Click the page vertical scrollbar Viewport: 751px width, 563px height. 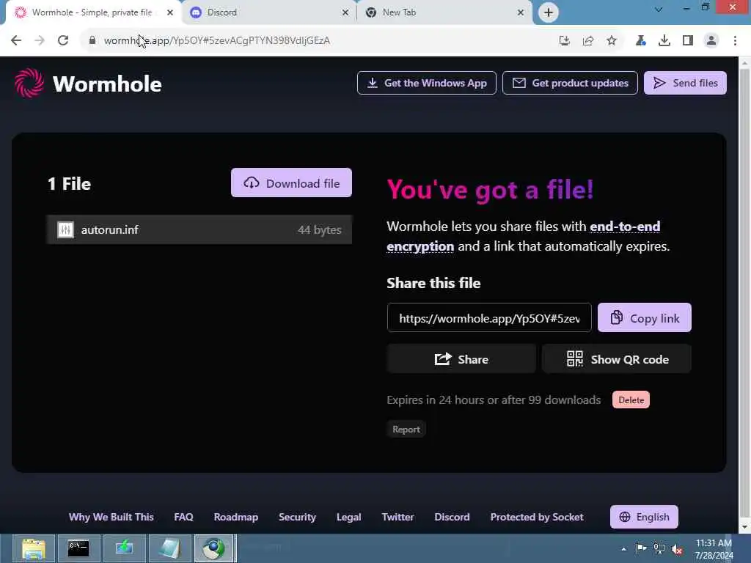[x=744, y=295]
